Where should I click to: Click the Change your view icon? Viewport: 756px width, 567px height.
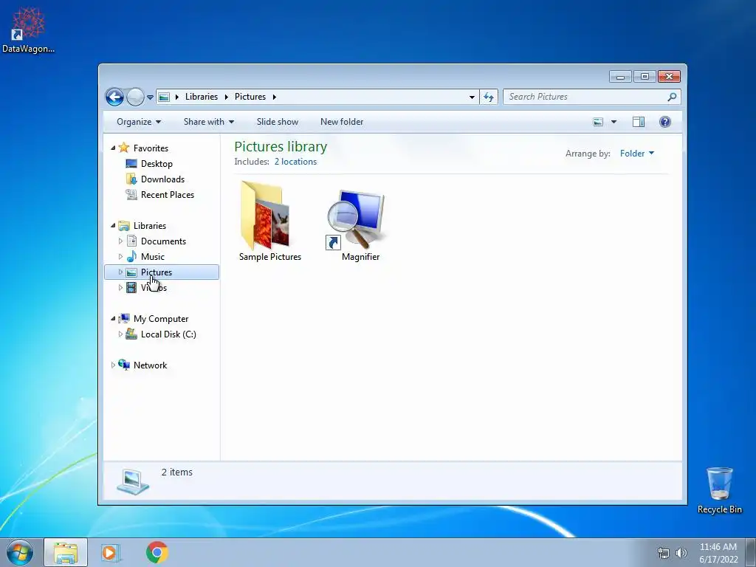(598, 122)
